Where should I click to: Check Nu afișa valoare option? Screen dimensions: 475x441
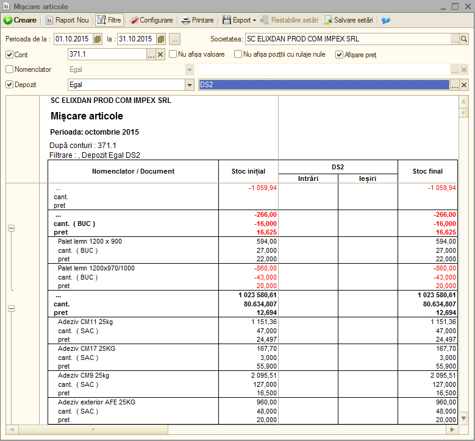point(173,54)
